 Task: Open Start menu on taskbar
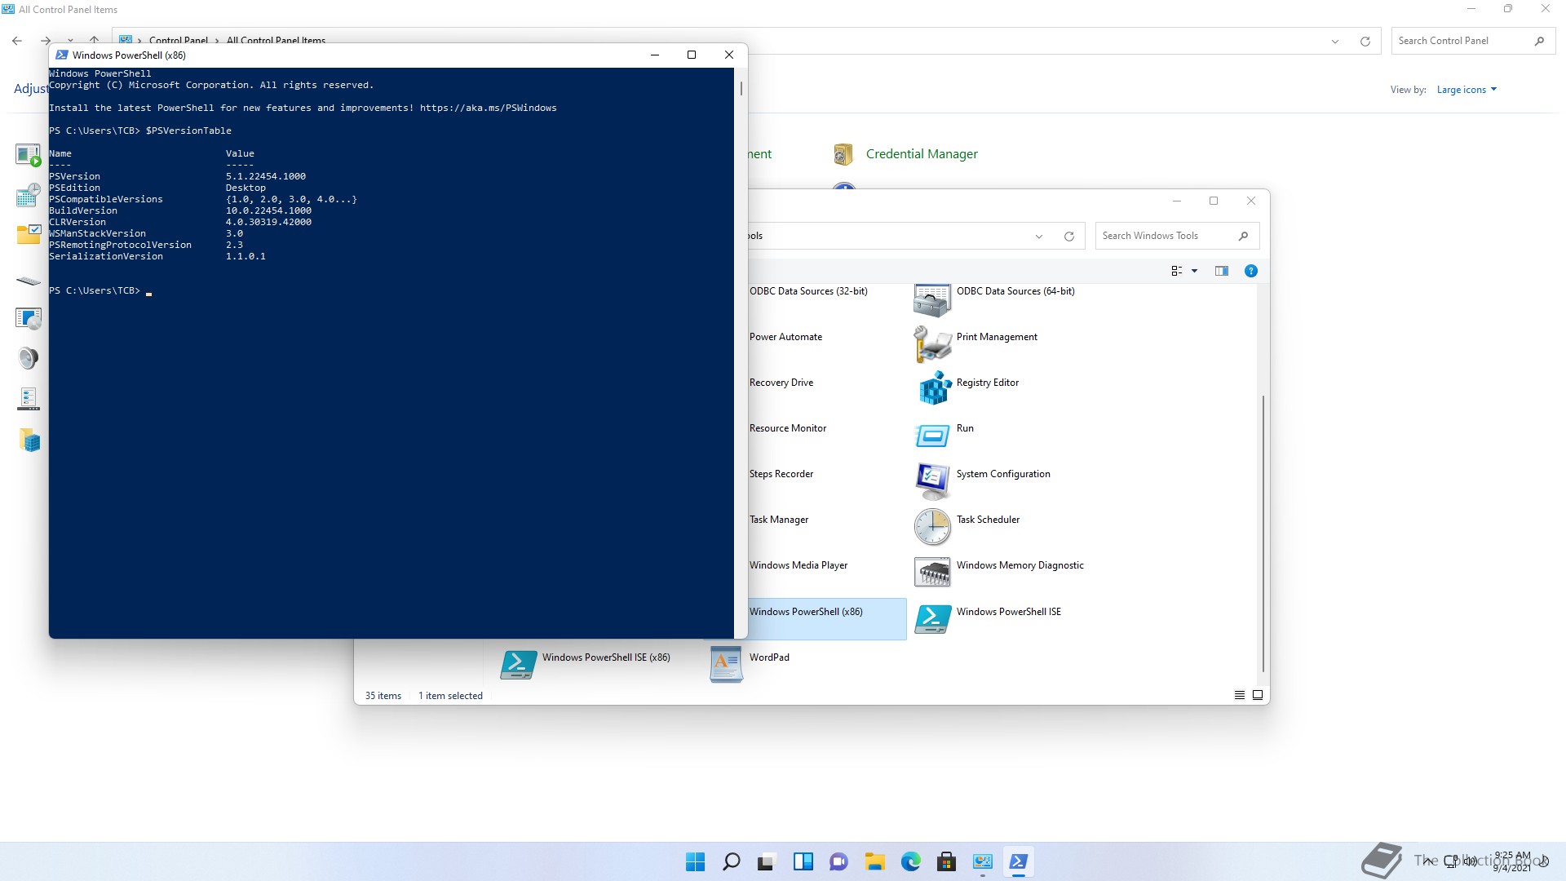(x=695, y=861)
